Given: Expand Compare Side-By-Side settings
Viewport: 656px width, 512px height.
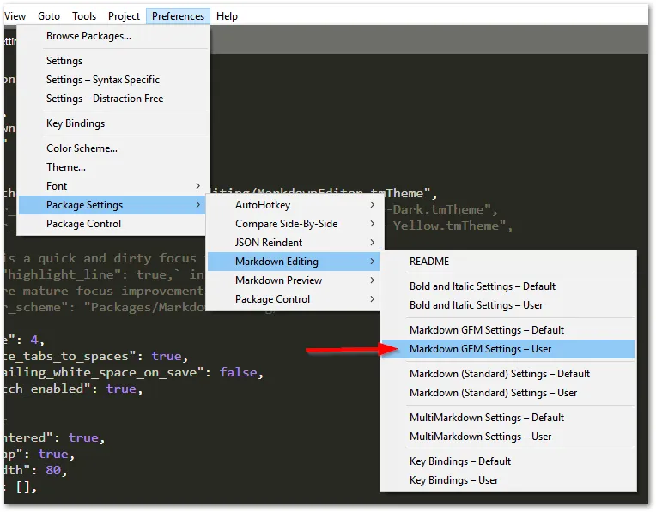Looking at the screenshot, I should pyautogui.click(x=294, y=224).
